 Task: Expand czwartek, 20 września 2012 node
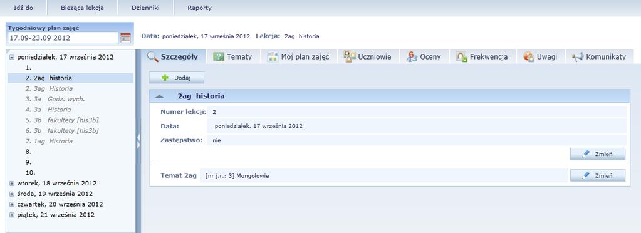click(12, 204)
